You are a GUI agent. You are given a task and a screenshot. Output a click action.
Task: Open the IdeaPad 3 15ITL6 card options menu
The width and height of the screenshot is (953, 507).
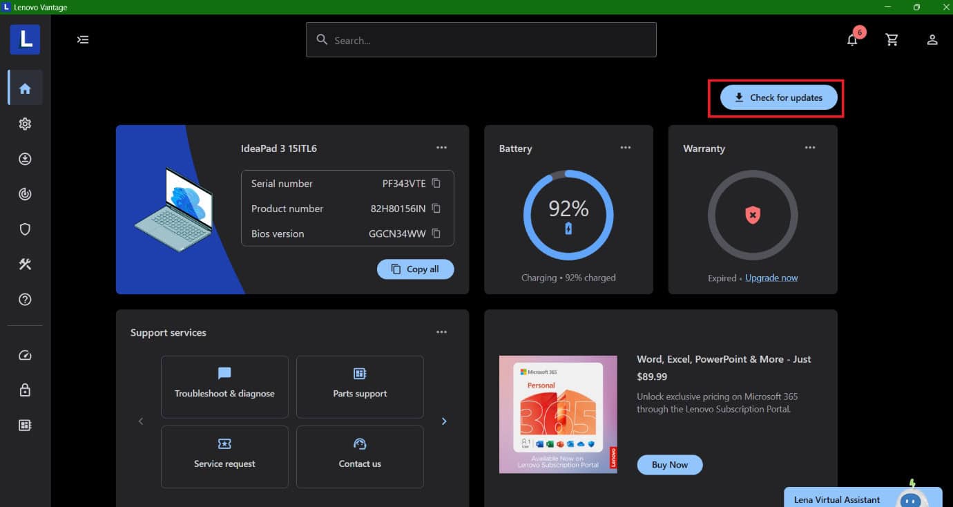click(x=441, y=148)
